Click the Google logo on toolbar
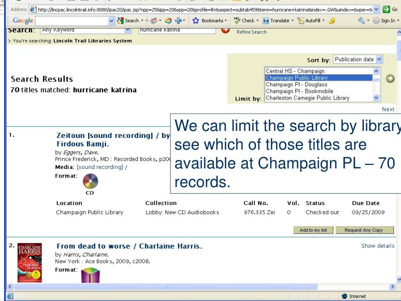 [23, 20]
